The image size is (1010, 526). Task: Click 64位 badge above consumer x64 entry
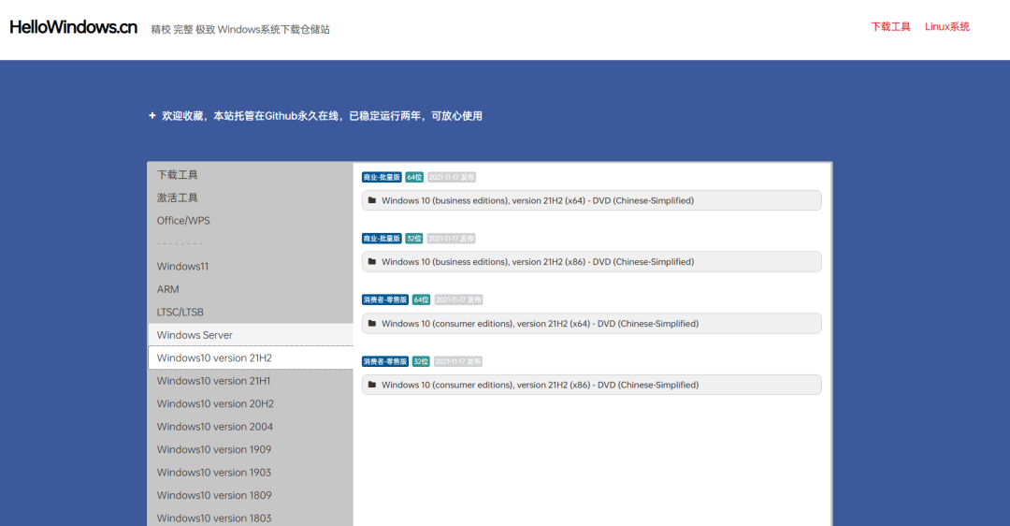[421, 300]
